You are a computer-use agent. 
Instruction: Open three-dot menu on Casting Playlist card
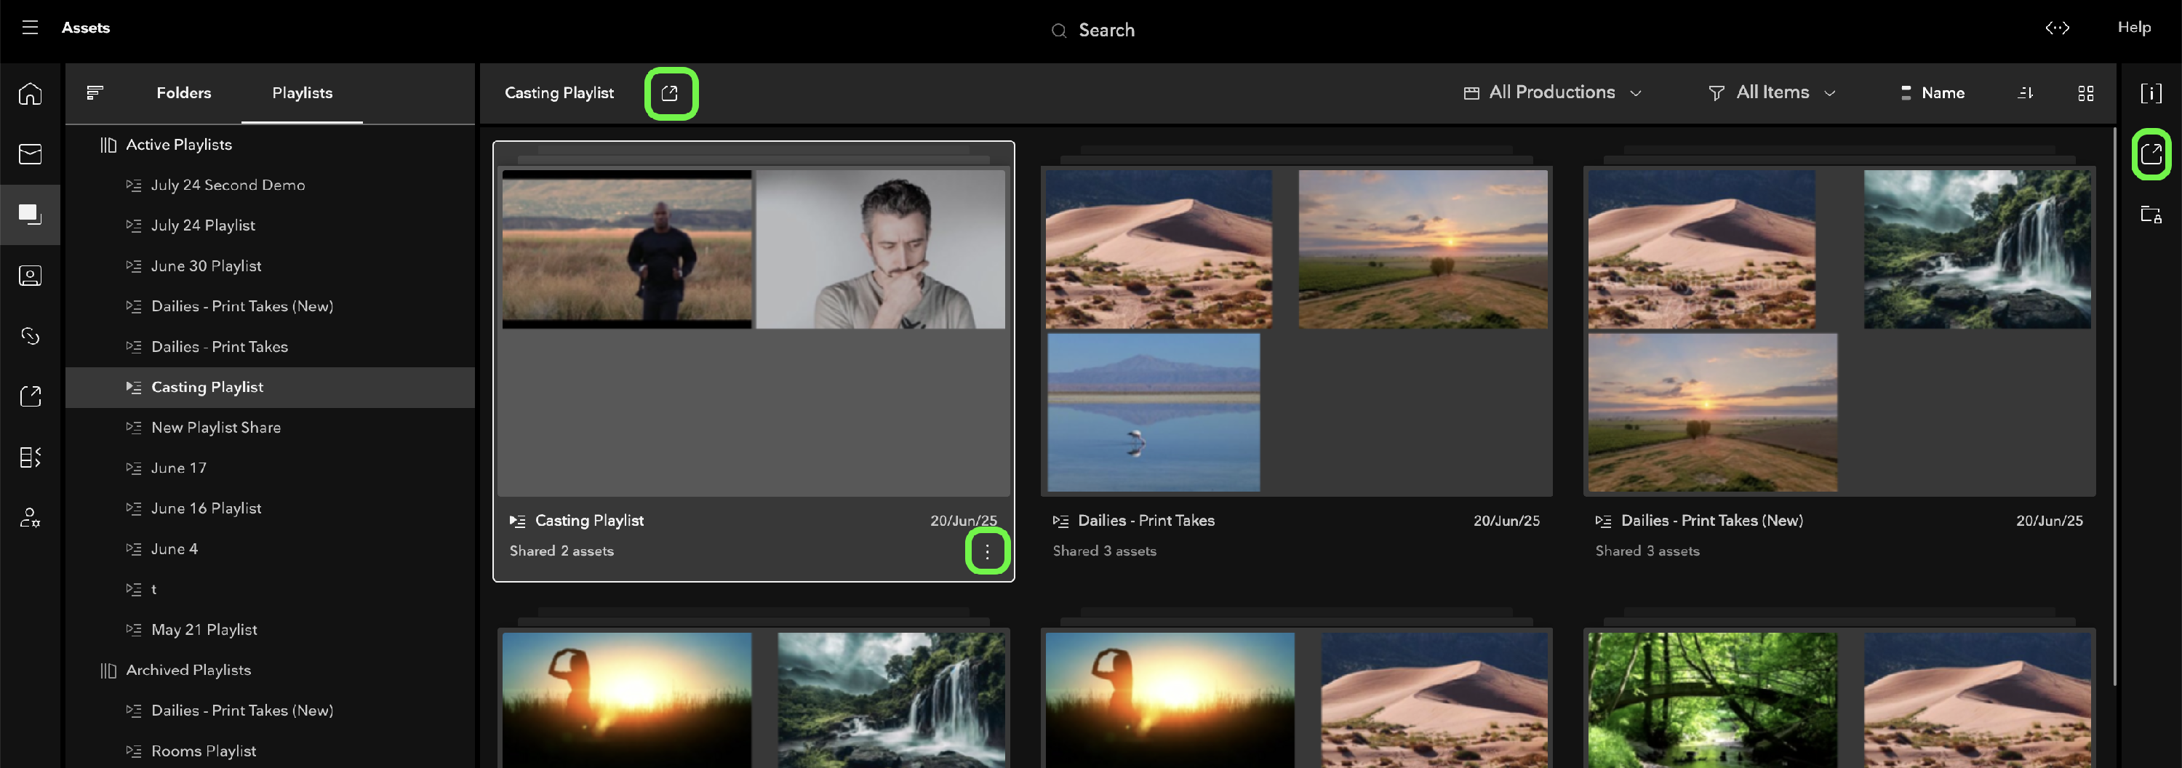click(x=987, y=551)
